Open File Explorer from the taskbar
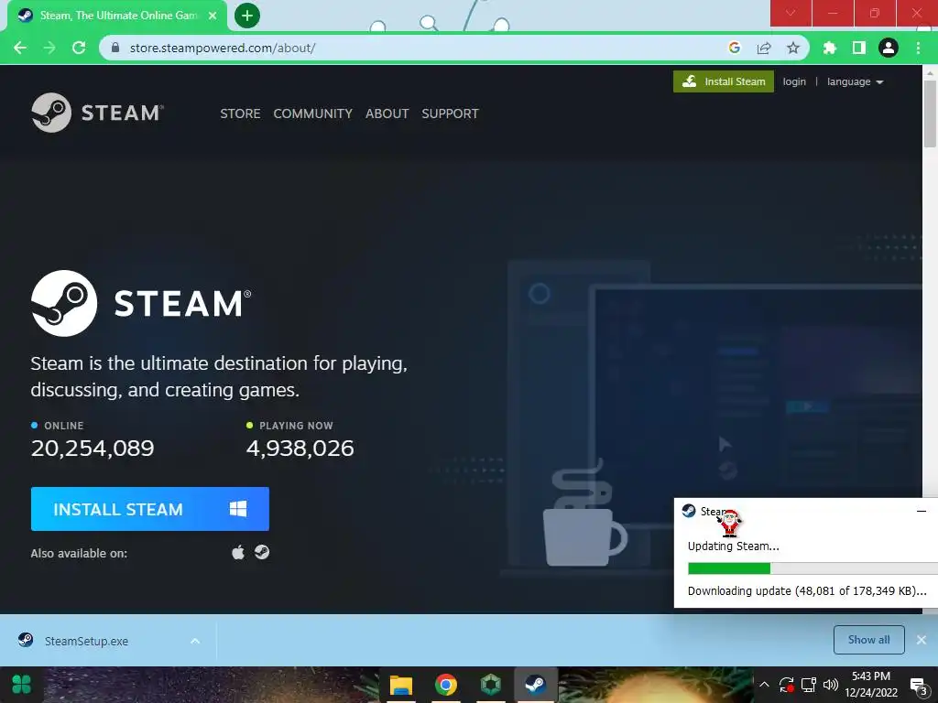This screenshot has width=938, height=703. click(401, 685)
